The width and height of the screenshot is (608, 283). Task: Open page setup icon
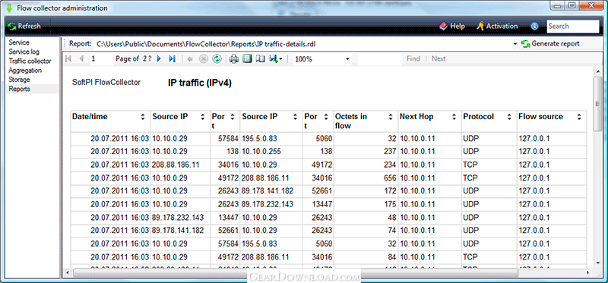pyautogui.click(x=261, y=59)
